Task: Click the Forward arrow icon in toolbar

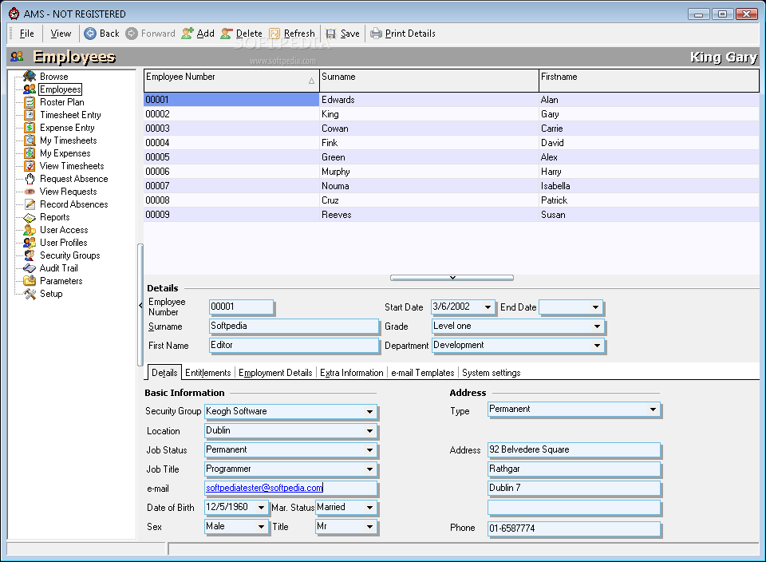Action: pyautogui.click(x=132, y=34)
